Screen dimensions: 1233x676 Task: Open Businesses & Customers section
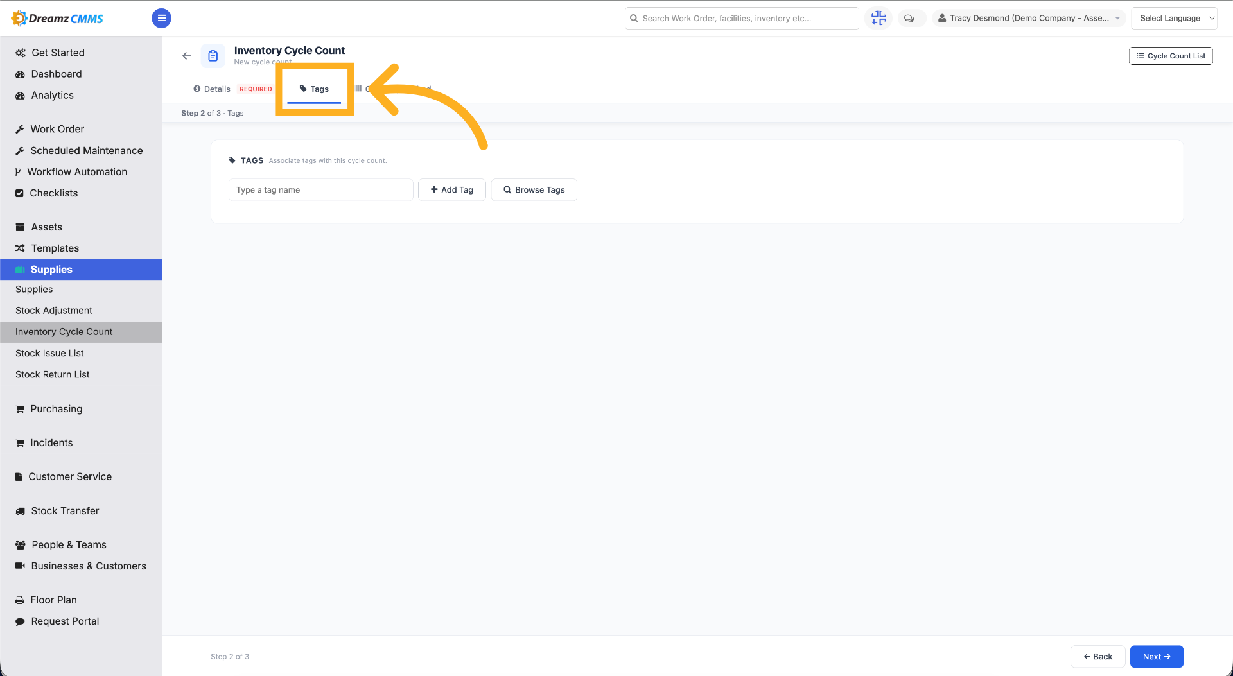coord(89,566)
